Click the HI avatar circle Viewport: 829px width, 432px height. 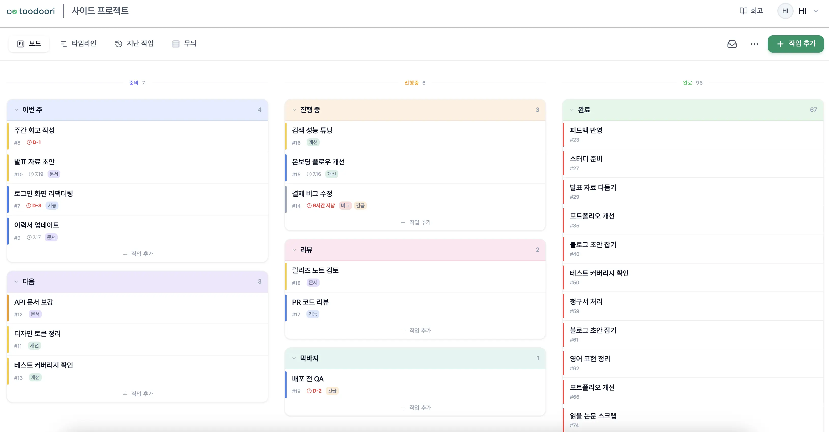pyautogui.click(x=785, y=11)
